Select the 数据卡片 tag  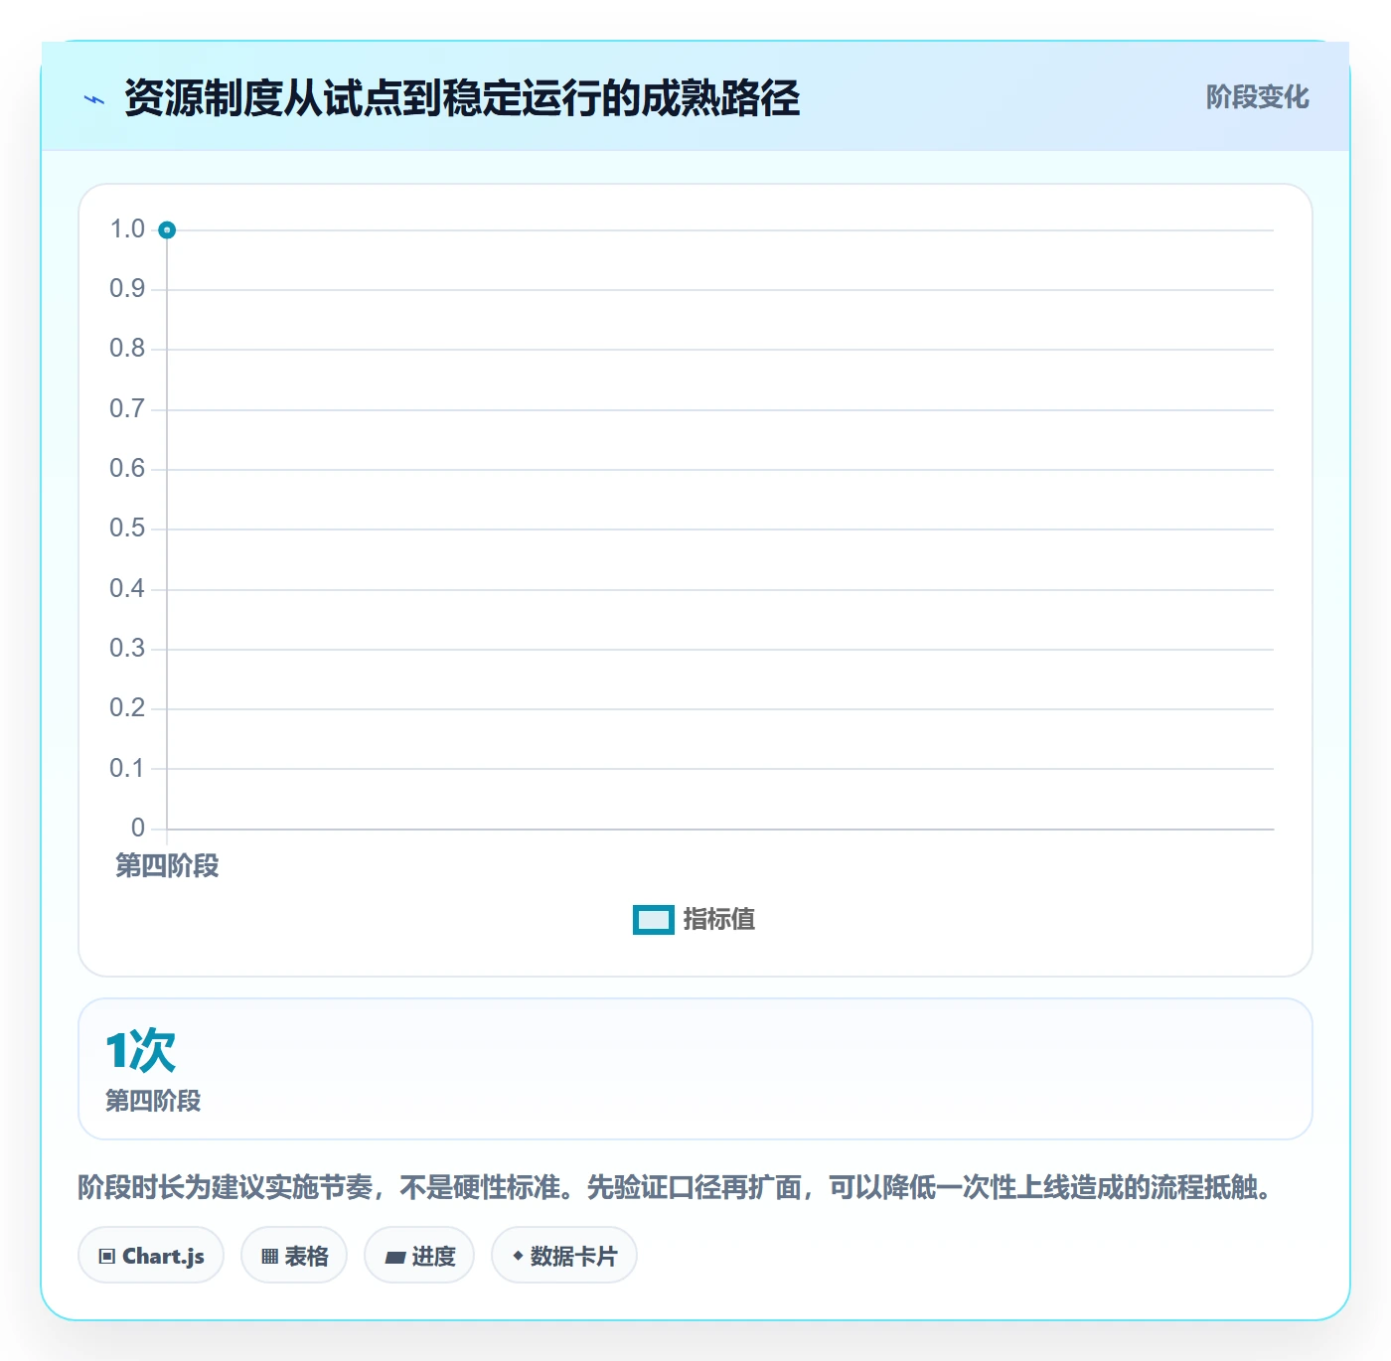click(x=564, y=1256)
